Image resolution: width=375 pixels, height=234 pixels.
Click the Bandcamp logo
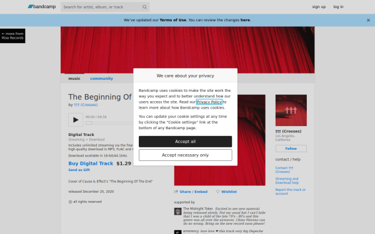click(42, 7)
